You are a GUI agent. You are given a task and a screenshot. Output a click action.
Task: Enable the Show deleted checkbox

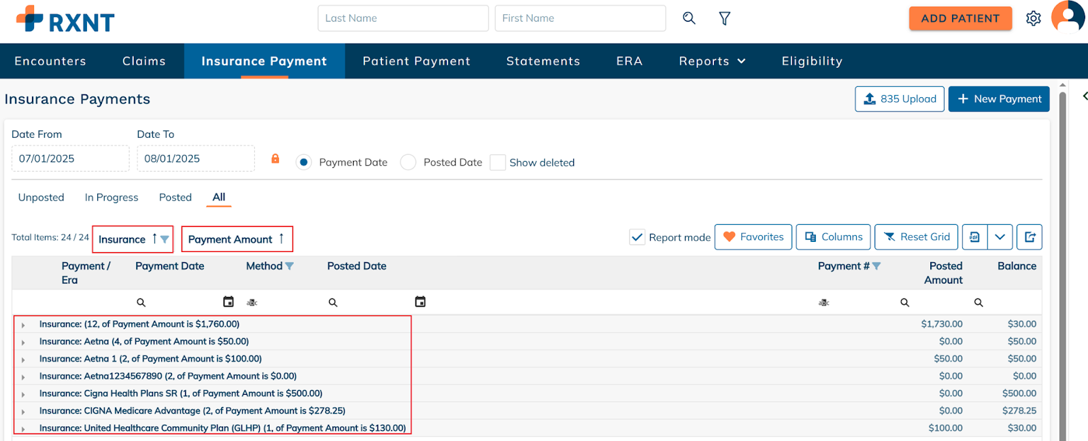click(x=498, y=162)
